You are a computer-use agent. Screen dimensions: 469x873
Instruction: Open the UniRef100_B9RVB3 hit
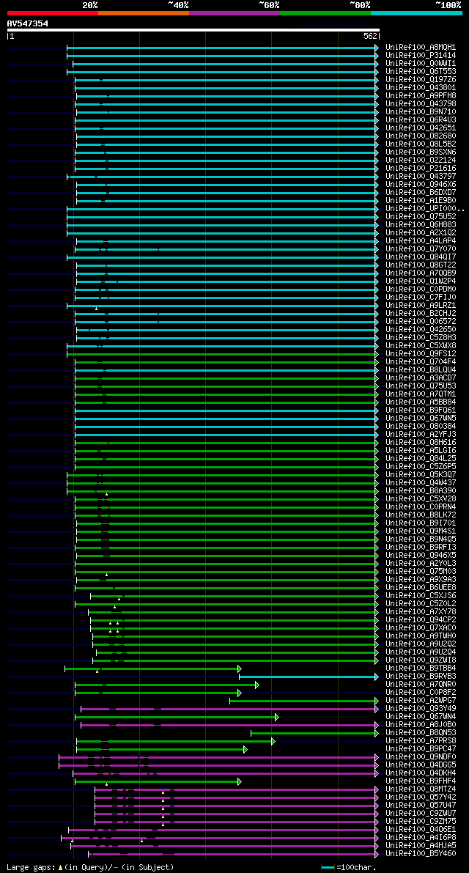(421, 677)
